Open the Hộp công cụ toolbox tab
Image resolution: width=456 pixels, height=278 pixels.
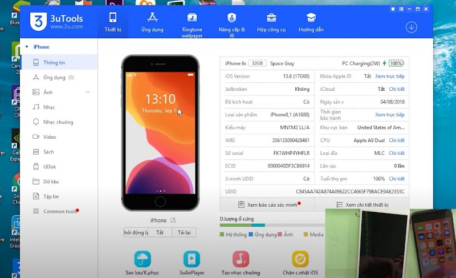271,22
